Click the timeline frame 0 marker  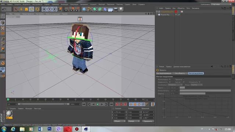(8, 99)
